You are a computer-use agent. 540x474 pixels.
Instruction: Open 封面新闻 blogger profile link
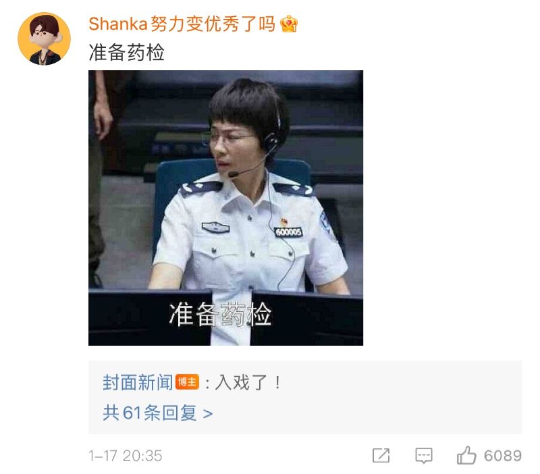(138, 382)
